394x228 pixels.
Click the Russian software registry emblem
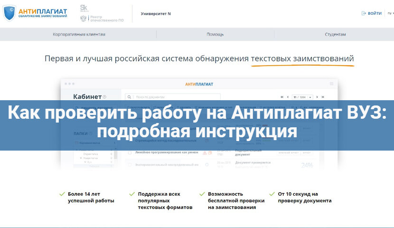(x=83, y=19)
